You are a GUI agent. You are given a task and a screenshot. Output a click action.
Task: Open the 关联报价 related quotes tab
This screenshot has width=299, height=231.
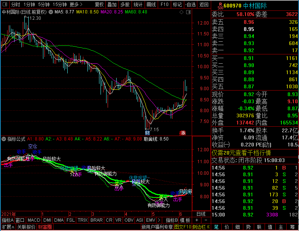tap(26, 227)
